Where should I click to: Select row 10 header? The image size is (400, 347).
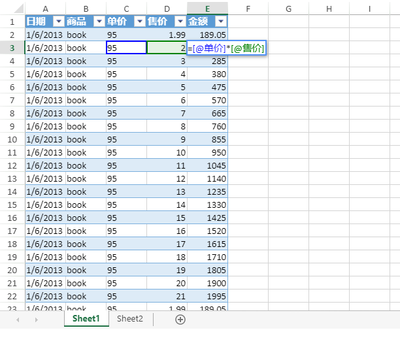click(x=12, y=139)
